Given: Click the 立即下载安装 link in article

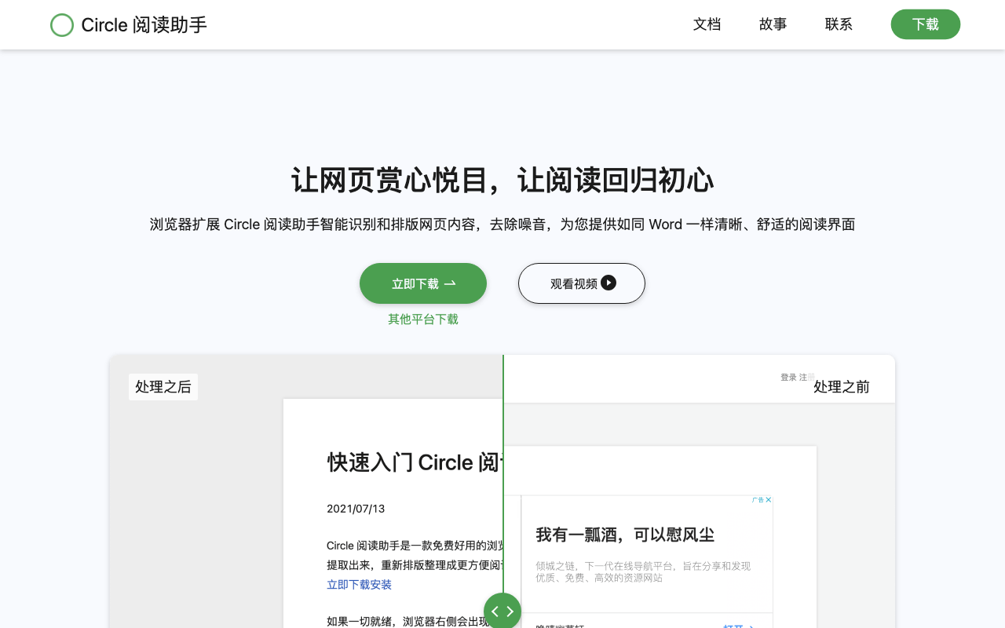Looking at the screenshot, I should click(359, 585).
